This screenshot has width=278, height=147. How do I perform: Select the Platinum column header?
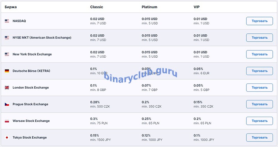pos(150,7)
